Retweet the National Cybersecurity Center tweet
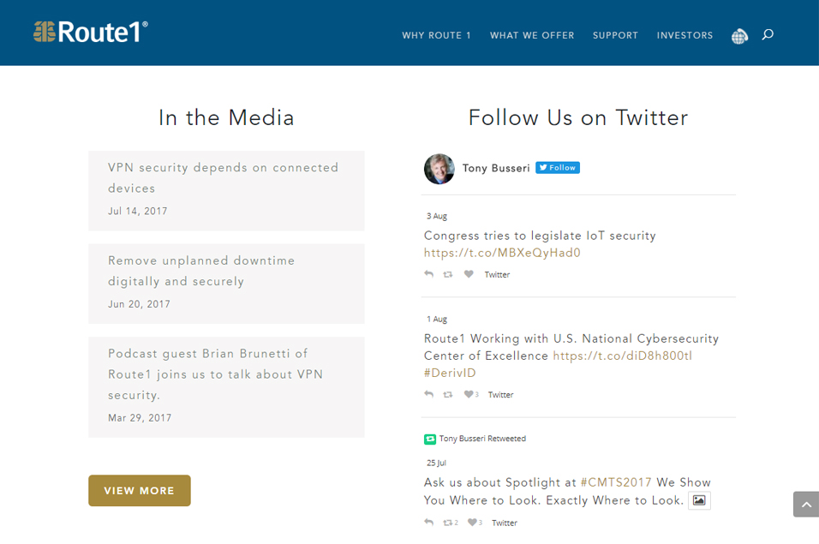This screenshot has height=544, width=819. 448,395
